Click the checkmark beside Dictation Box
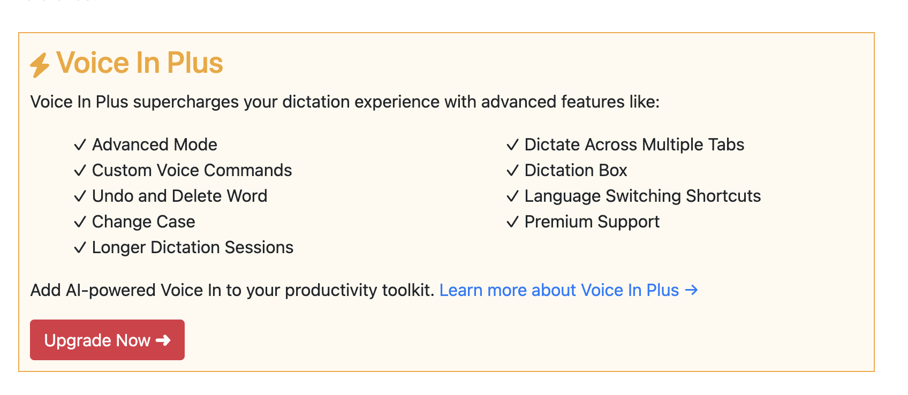 click(512, 170)
